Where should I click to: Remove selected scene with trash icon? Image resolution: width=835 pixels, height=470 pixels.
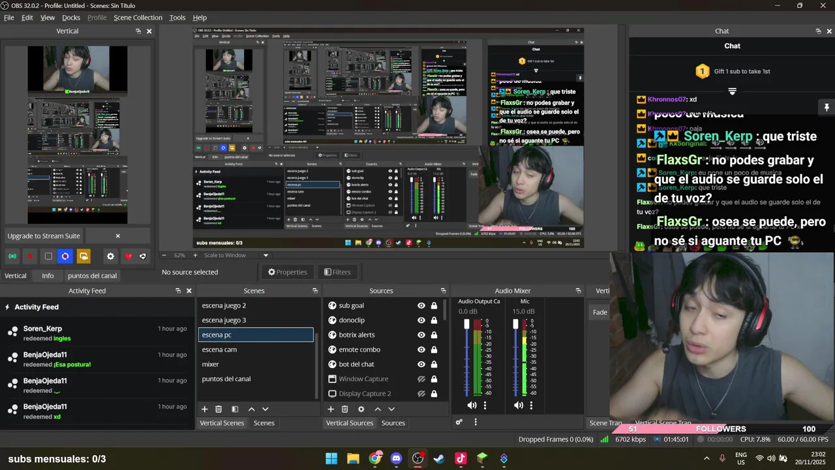click(x=219, y=409)
